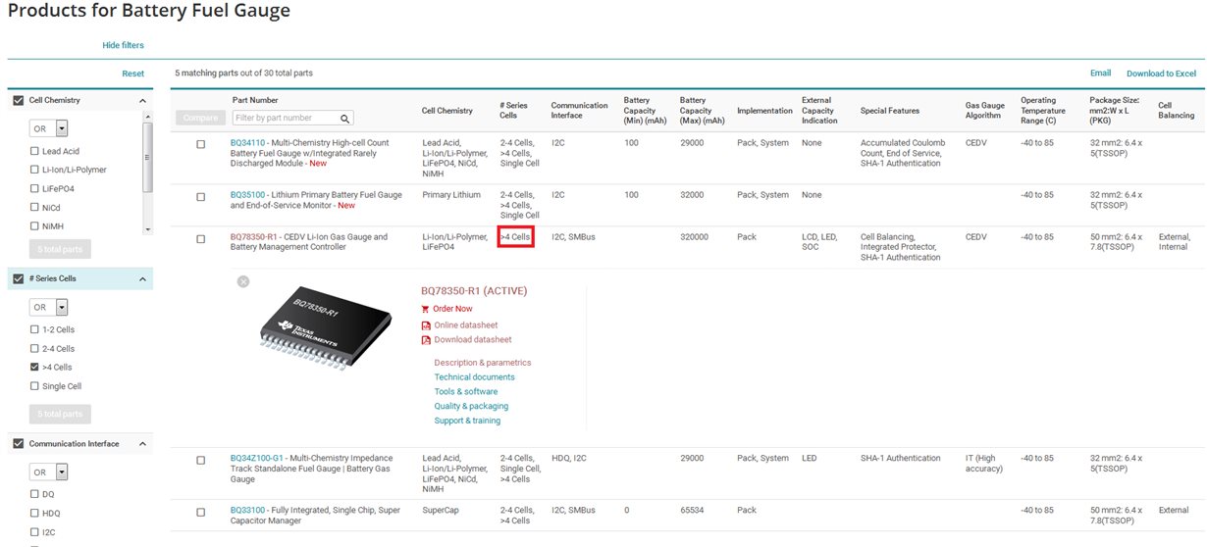
Task: Select the BQ33100 row checkbox
Action: click(201, 512)
